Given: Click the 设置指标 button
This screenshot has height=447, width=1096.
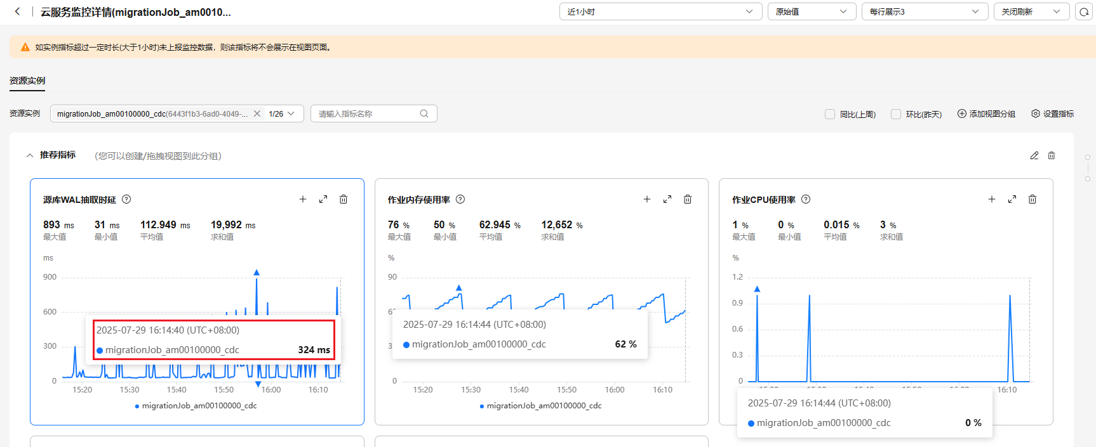Looking at the screenshot, I should (1052, 114).
